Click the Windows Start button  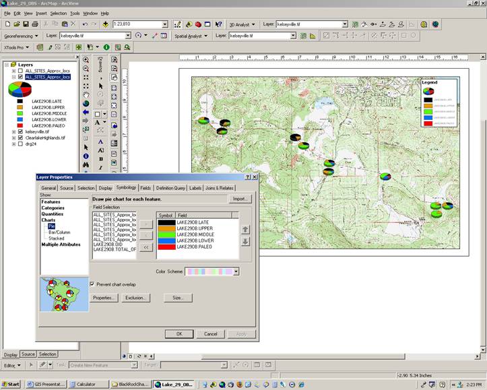10,385
